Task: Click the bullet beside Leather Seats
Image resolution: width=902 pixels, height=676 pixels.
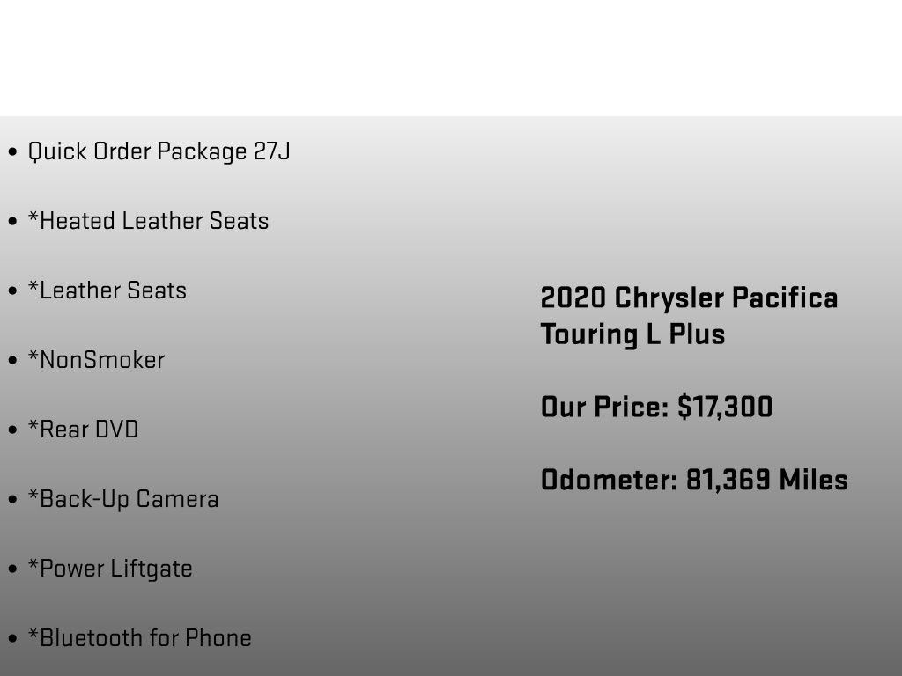Action: tap(12, 290)
